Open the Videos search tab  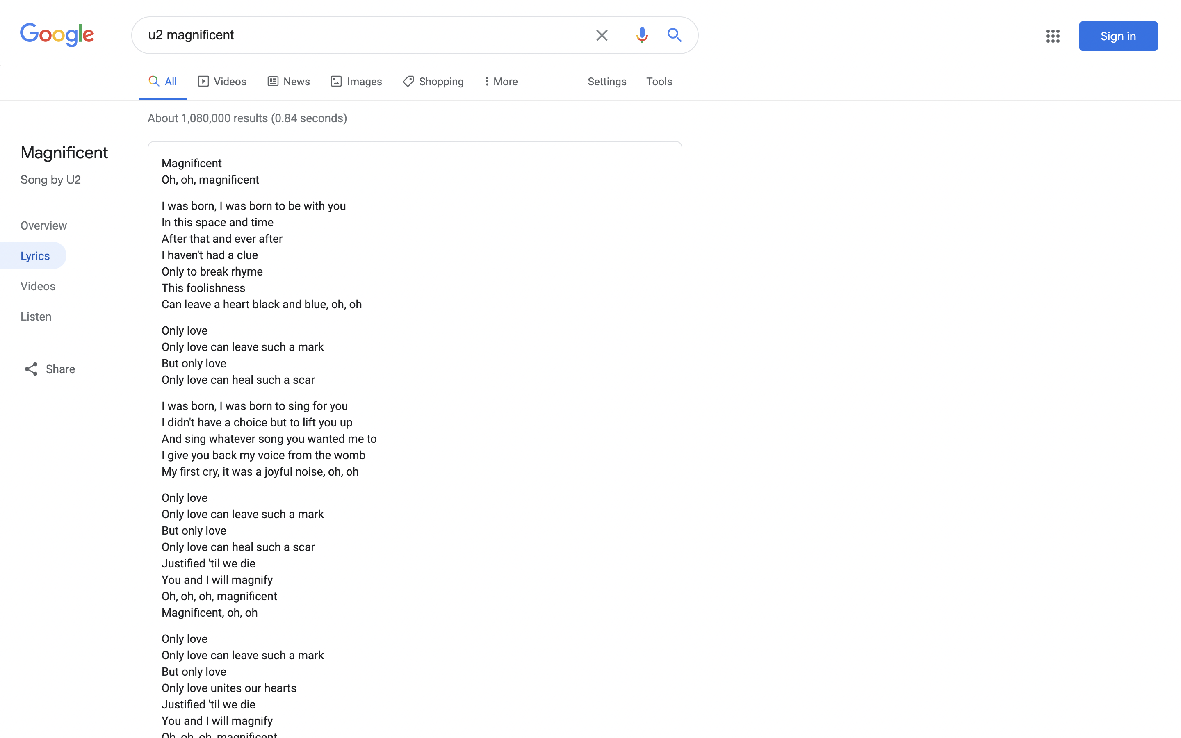click(x=222, y=82)
